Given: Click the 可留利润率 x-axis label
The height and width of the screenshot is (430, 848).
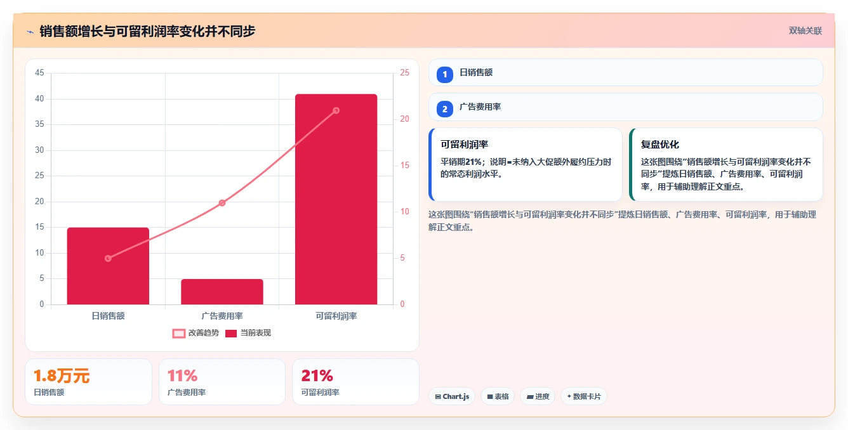Looking at the screenshot, I should (336, 316).
